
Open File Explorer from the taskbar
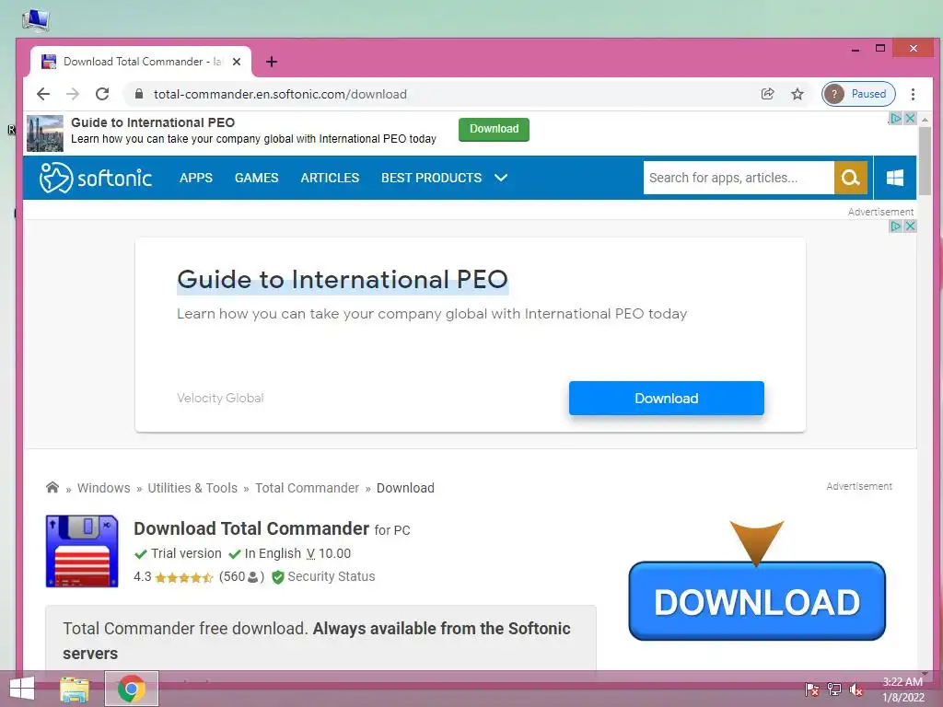coord(75,689)
